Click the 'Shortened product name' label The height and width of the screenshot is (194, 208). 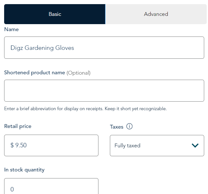[35, 73]
